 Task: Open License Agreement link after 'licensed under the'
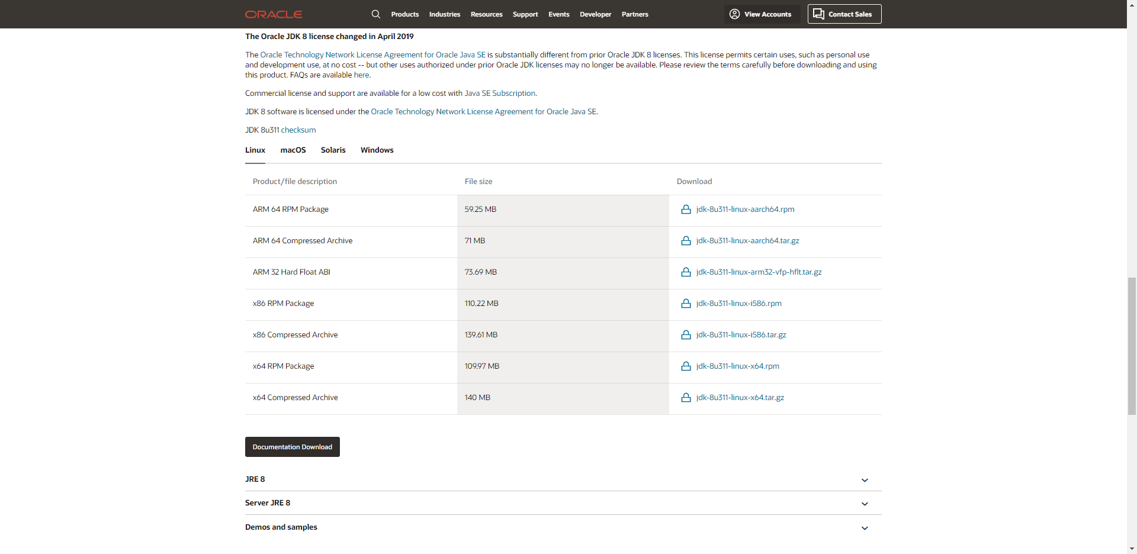483,112
